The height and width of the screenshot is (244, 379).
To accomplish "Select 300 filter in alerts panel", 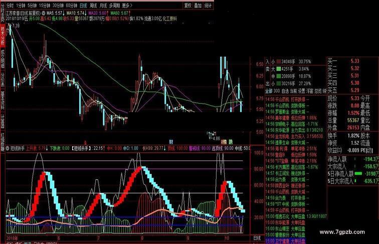I will pos(277,91).
